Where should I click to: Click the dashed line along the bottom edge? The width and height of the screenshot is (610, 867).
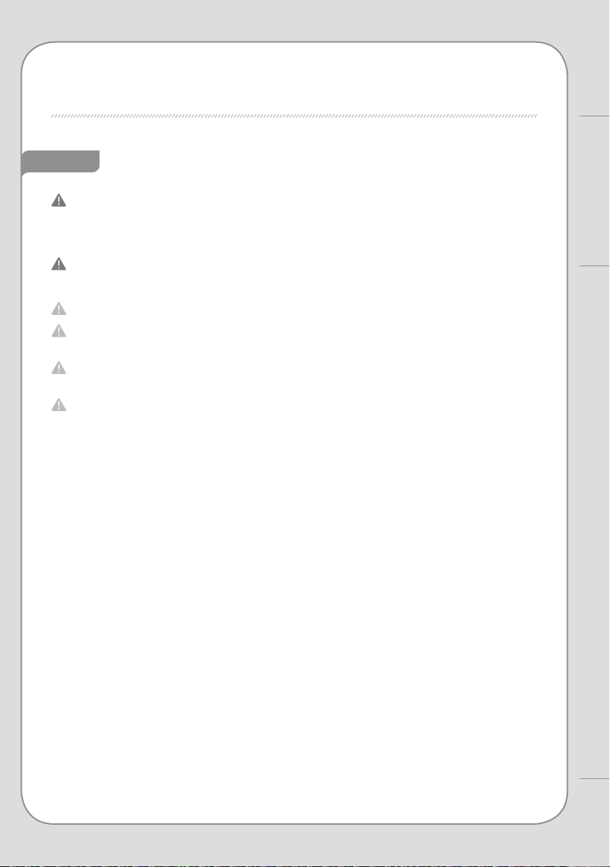tap(305, 866)
